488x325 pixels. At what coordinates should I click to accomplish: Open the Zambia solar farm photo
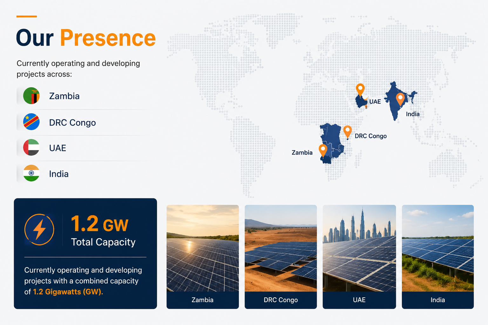point(203,248)
